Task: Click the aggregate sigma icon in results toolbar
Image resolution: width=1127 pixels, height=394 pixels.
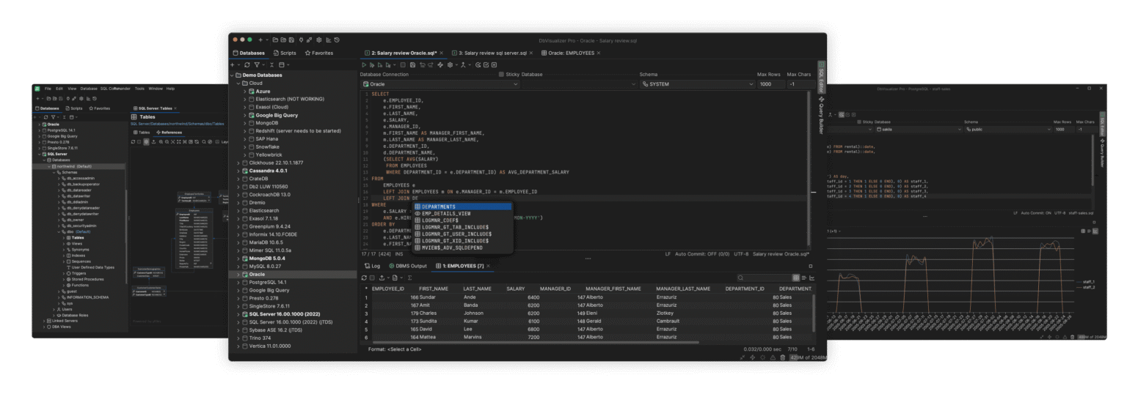Action: [x=409, y=278]
